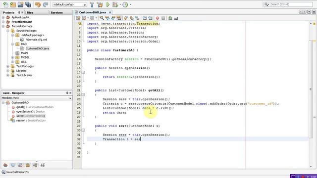Click the Last Edit icon in editor toolbar
This screenshot has width=317, height=178.
78,18
